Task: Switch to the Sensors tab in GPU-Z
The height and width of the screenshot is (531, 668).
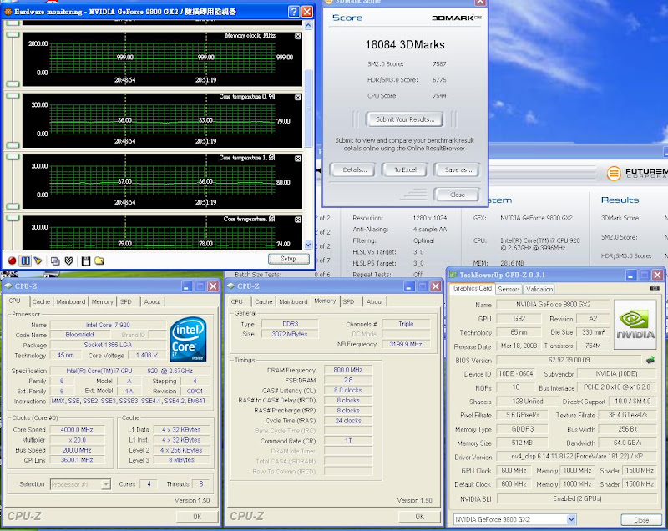Action: 509,289
